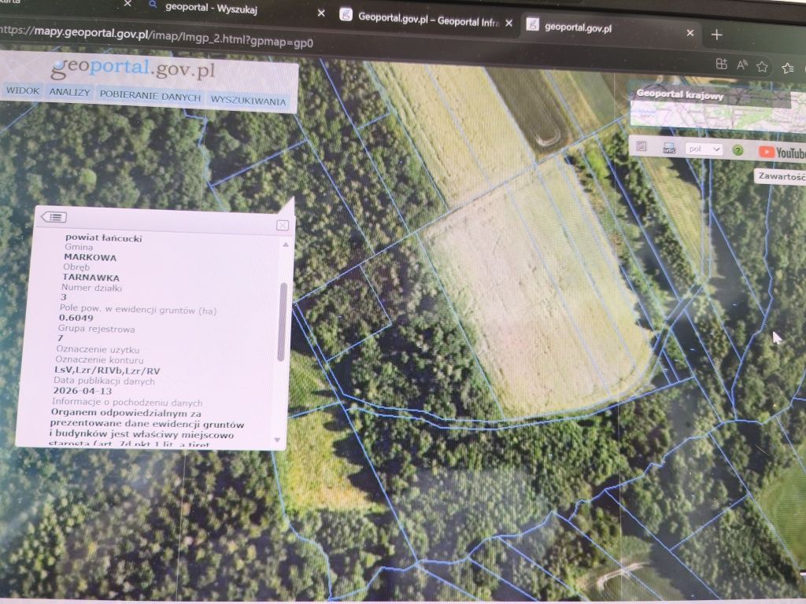Select the area value '0.6049'

point(76,318)
